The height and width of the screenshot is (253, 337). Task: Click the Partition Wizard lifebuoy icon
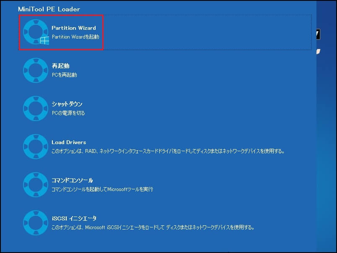[x=36, y=32]
